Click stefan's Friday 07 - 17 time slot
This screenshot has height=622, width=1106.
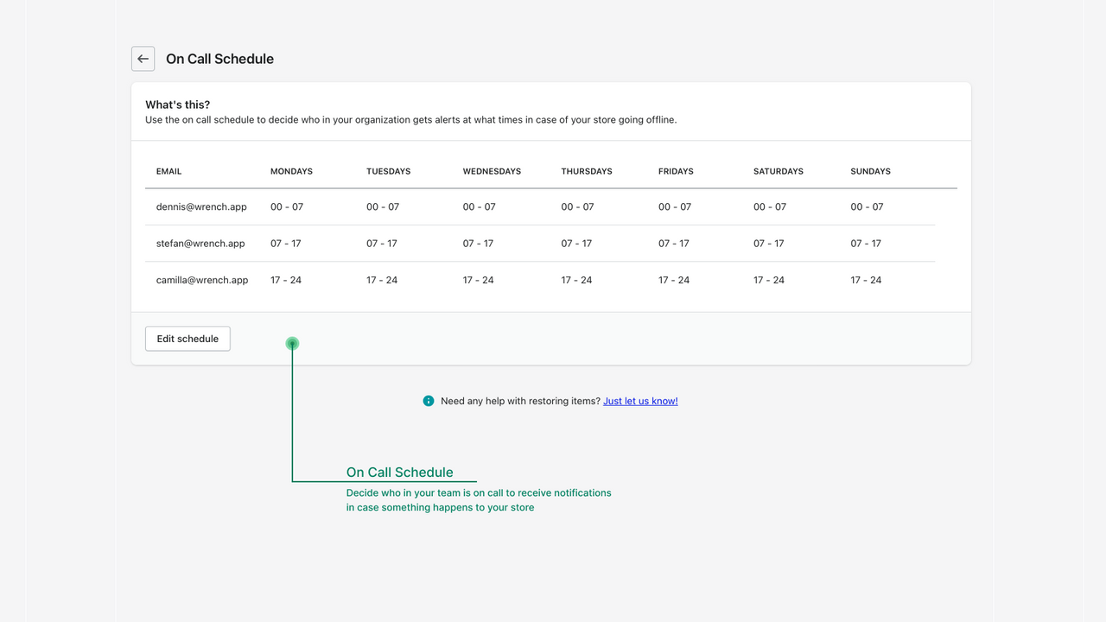coord(674,243)
